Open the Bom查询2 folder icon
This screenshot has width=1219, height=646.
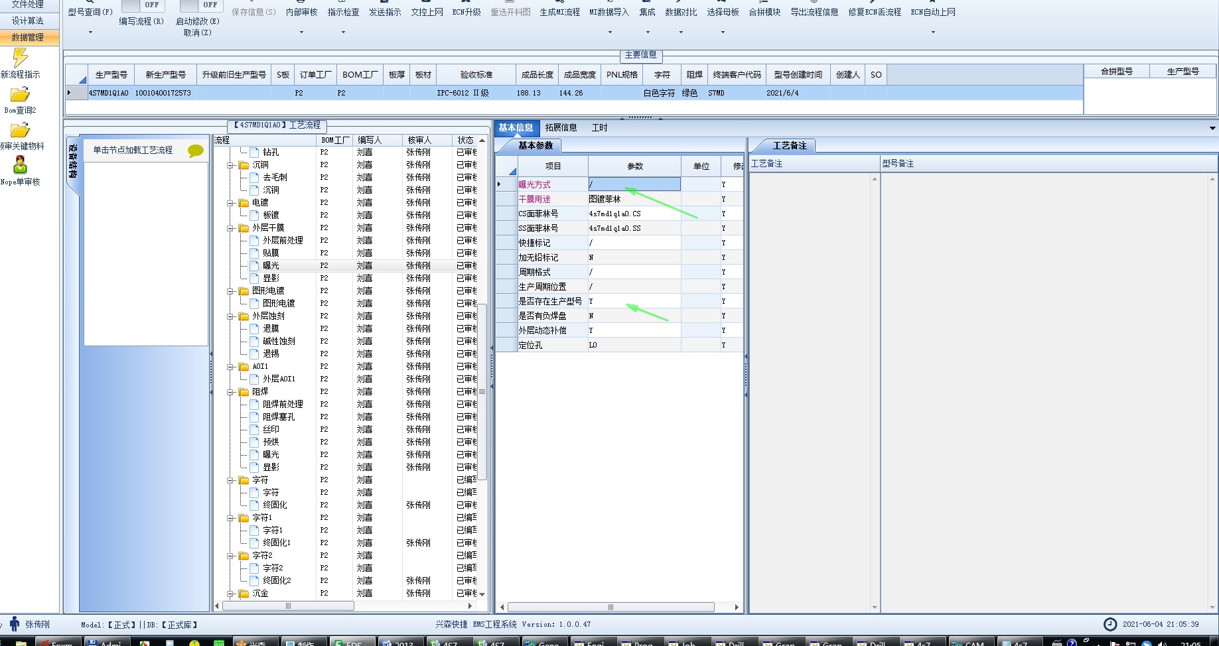(20, 95)
